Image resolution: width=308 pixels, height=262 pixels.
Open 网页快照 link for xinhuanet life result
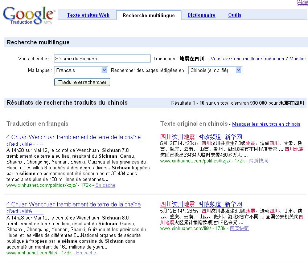tap(239, 228)
